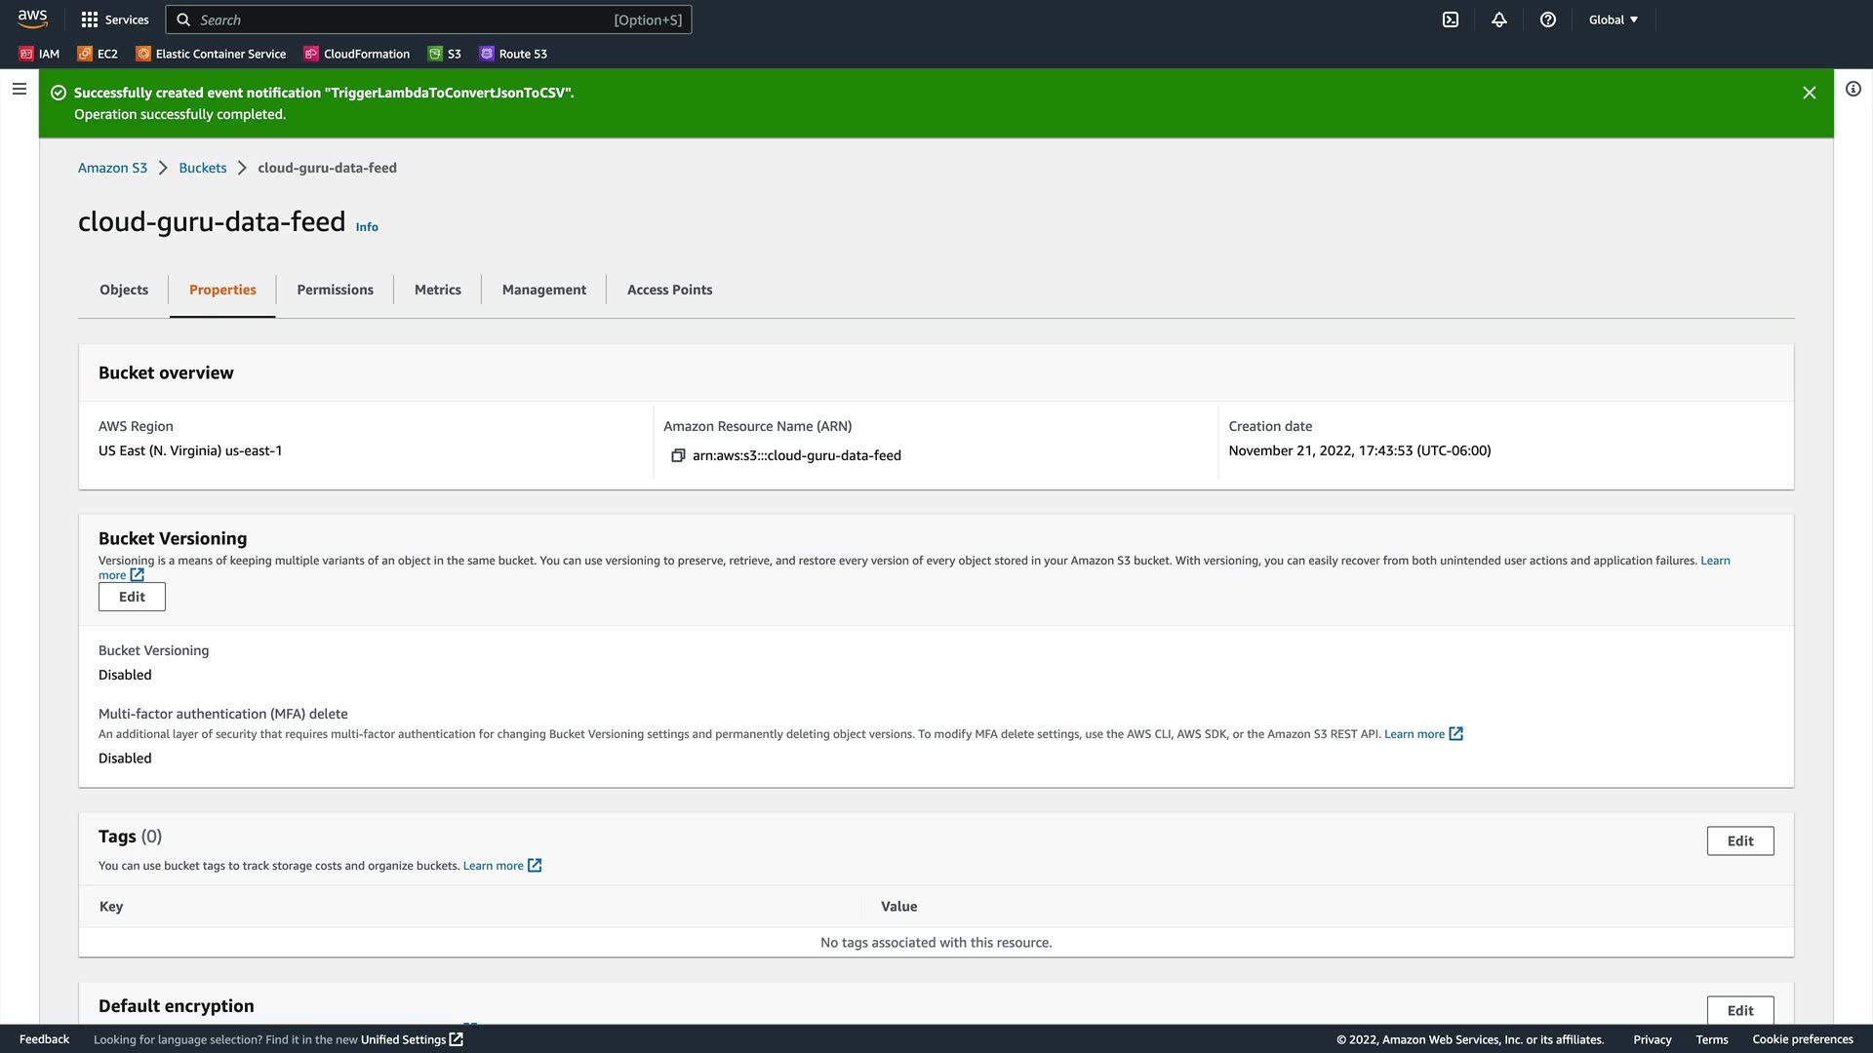Open the notifications bell icon
1873x1053 pixels.
1499,19
